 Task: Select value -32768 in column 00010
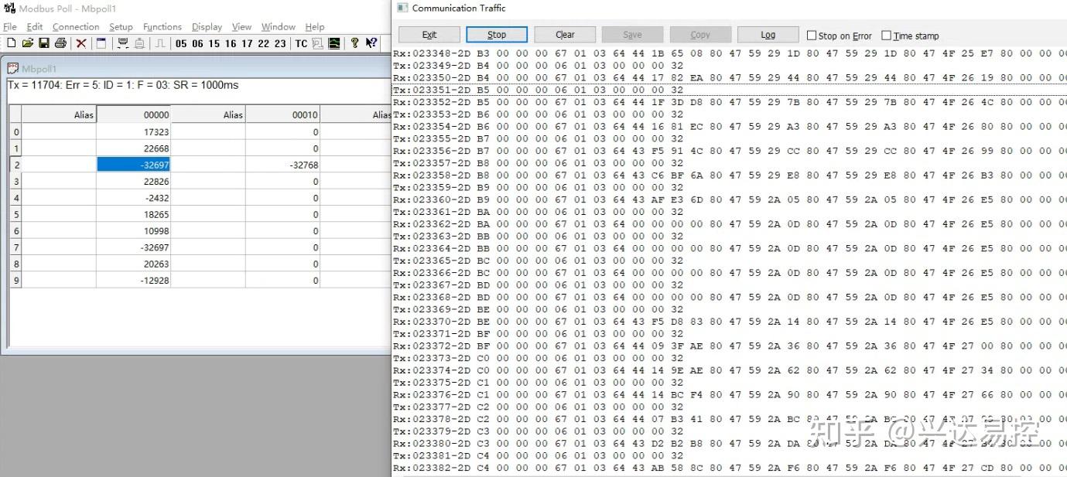click(x=282, y=165)
